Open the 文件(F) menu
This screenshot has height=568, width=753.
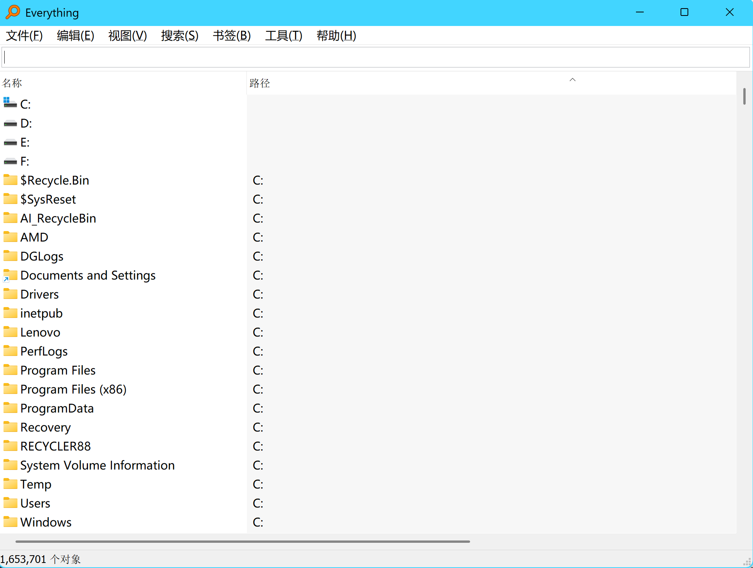[24, 36]
